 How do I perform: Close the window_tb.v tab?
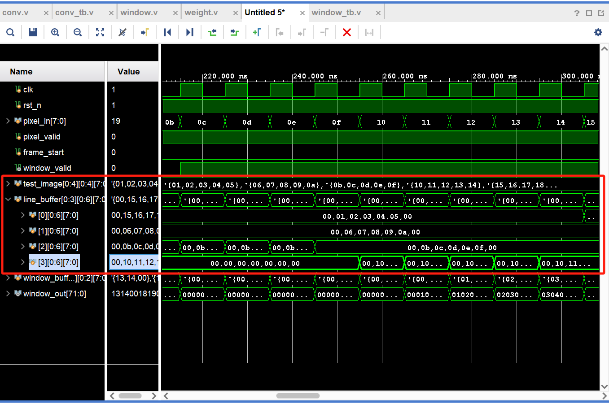pyautogui.click(x=378, y=13)
